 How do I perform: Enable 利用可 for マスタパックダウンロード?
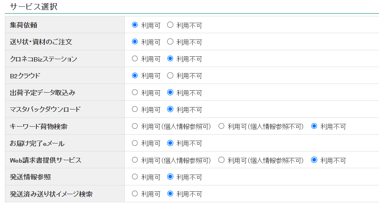pyautogui.click(x=135, y=109)
